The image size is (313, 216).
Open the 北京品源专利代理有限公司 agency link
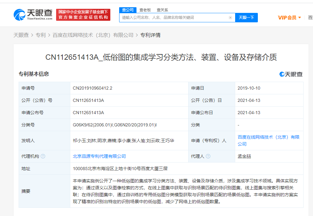(x=99, y=156)
